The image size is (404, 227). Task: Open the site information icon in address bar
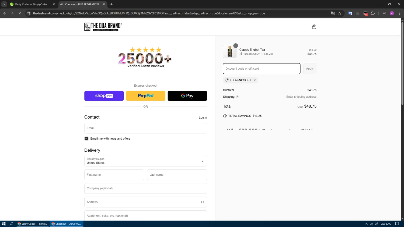coord(29,13)
